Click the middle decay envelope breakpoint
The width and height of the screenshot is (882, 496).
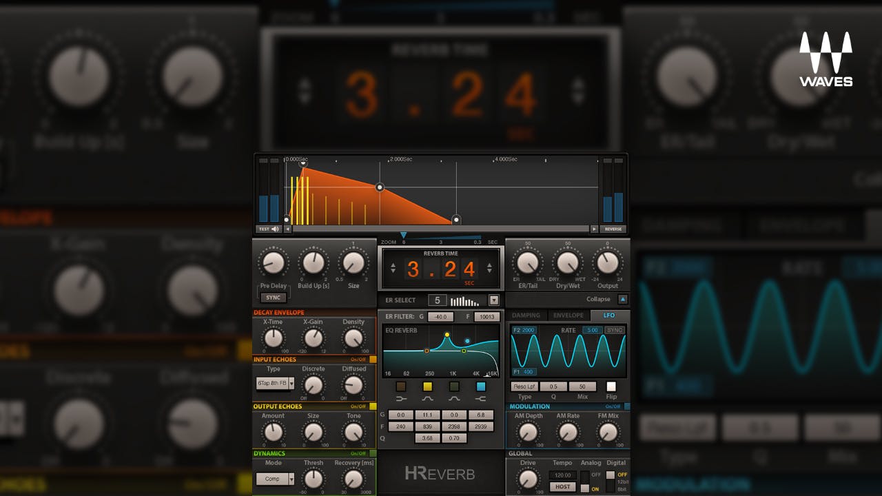(380, 187)
